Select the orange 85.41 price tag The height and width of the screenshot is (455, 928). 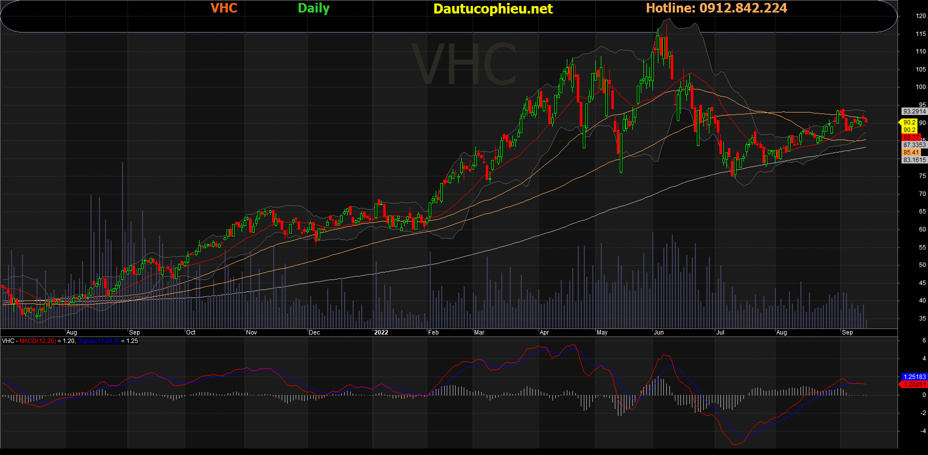coord(911,152)
